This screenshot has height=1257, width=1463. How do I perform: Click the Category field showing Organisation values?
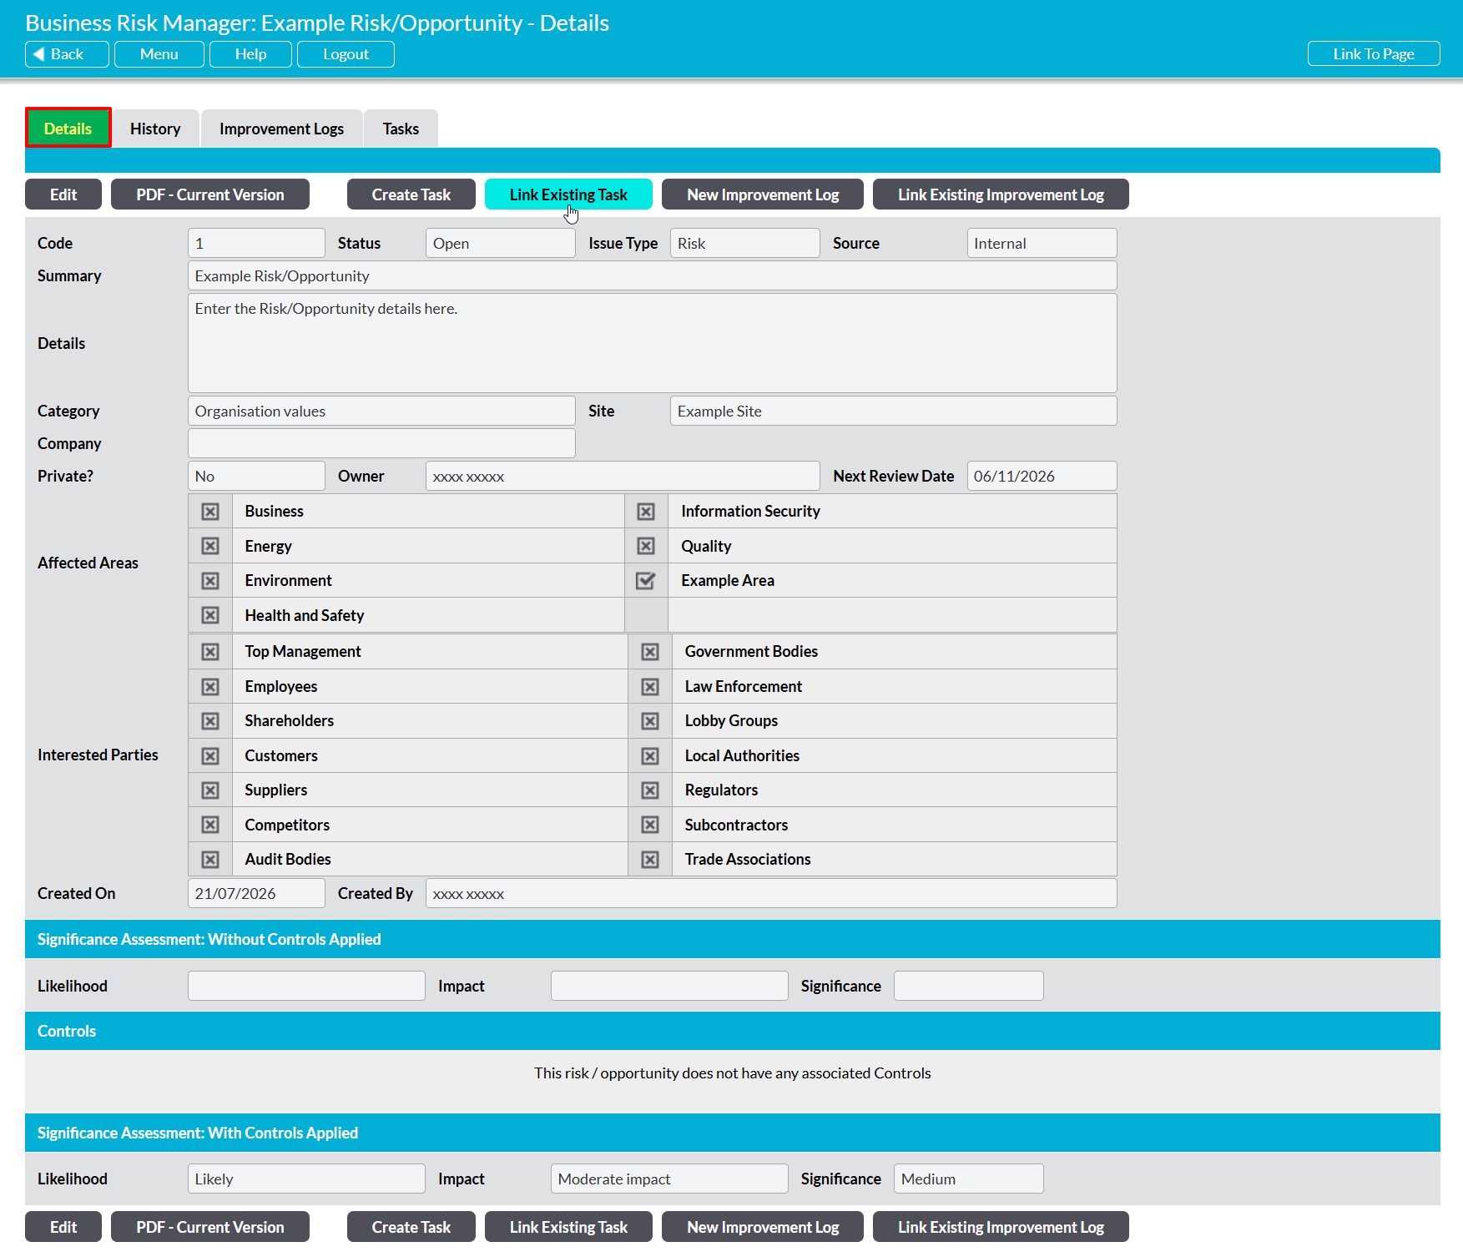(x=381, y=411)
